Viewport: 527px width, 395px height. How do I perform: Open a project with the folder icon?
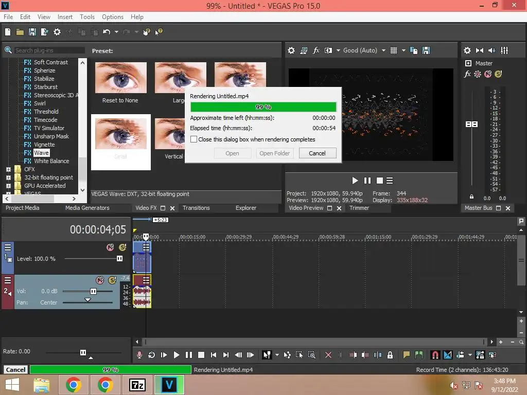(20, 32)
